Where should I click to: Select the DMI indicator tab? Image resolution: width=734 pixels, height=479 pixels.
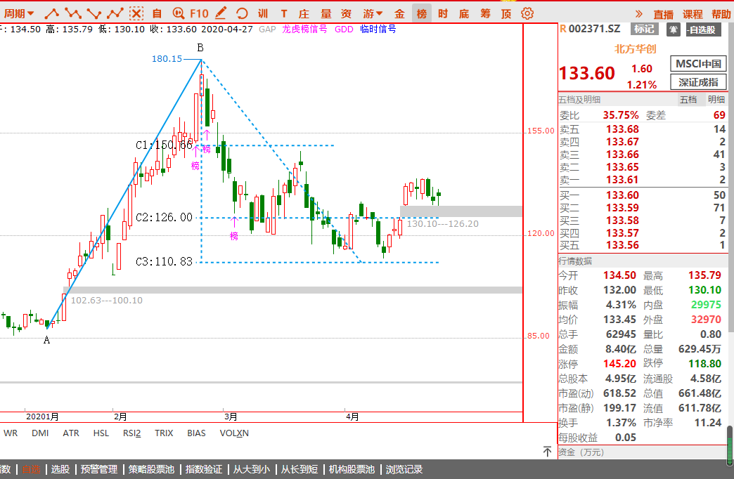(40, 433)
